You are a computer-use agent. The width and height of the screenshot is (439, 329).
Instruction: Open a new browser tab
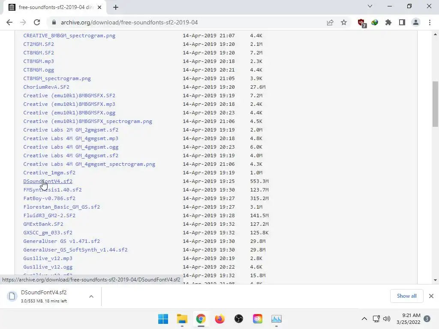click(116, 8)
